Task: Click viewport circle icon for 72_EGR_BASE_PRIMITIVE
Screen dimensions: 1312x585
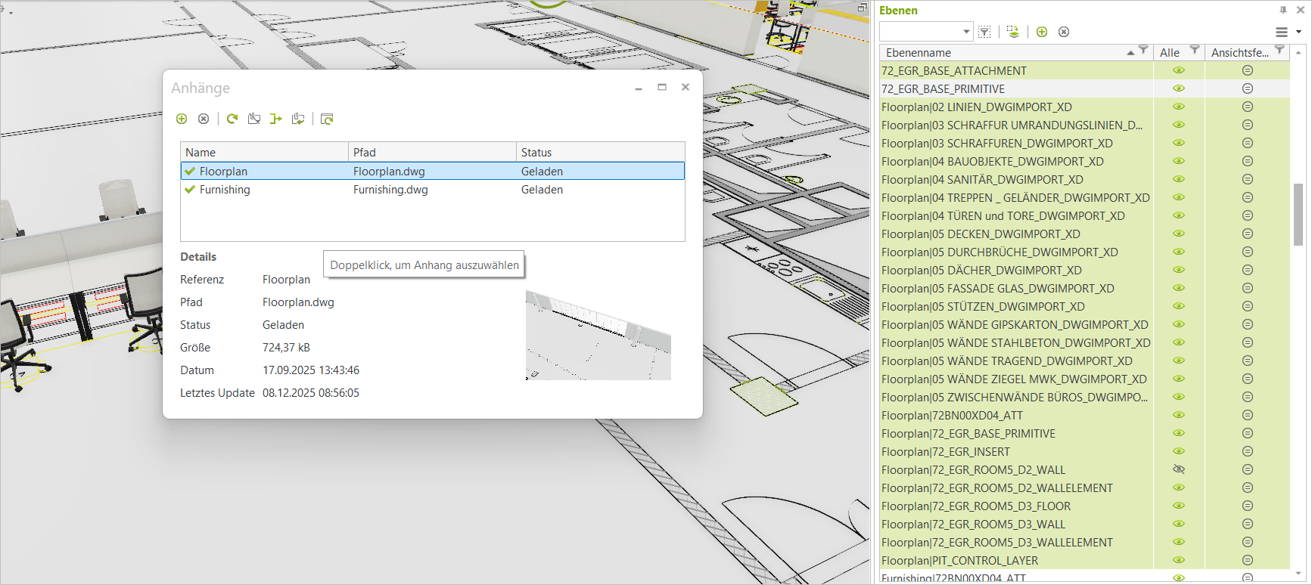Action: pos(1248,88)
